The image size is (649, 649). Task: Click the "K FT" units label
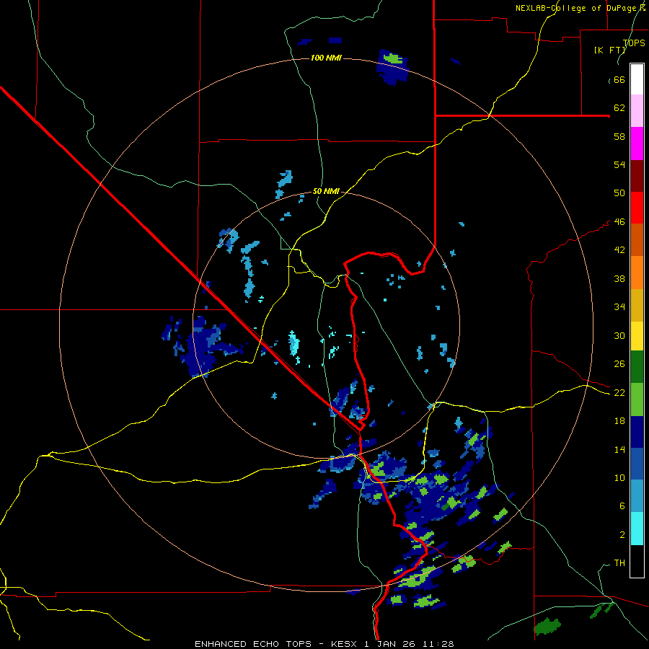pyautogui.click(x=610, y=50)
